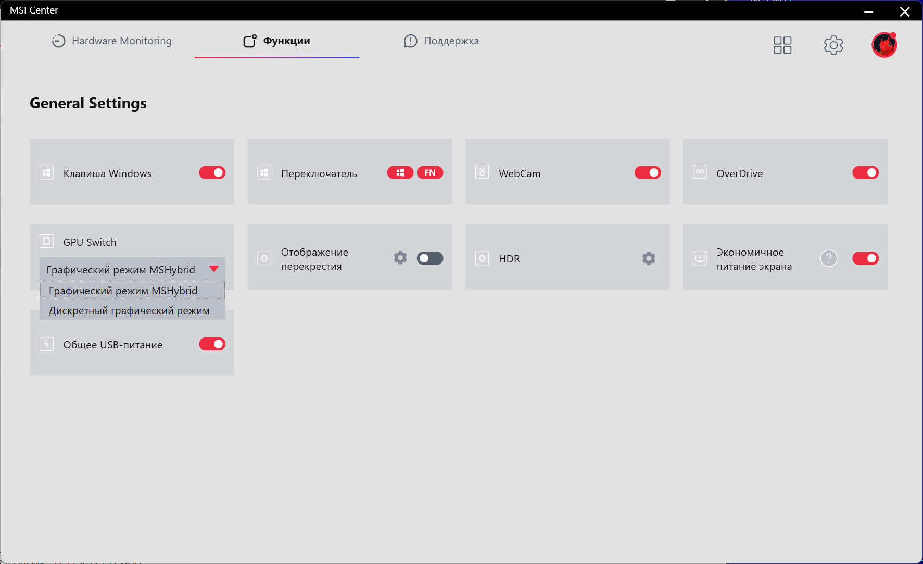Show help for Экономичное питание экрана
The image size is (923, 564).
tap(829, 258)
